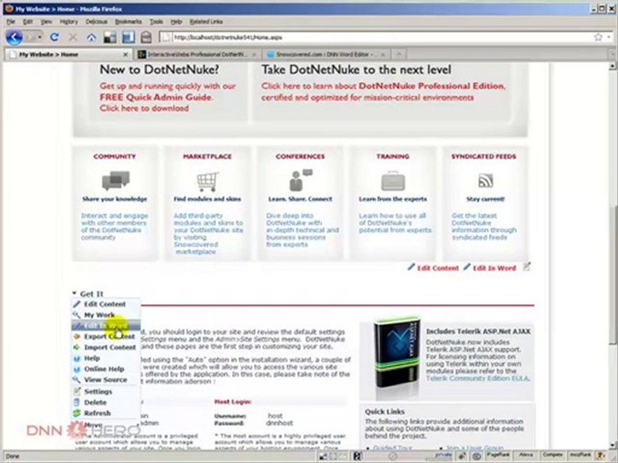618x463 pixels.
Task: Click the Compete status bar item
Action: (x=552, y=455)
